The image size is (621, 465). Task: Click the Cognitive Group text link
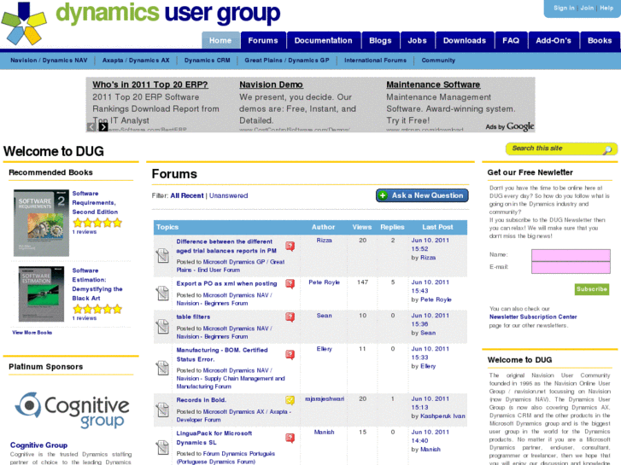pyautogui.click(x=38, y=445)
